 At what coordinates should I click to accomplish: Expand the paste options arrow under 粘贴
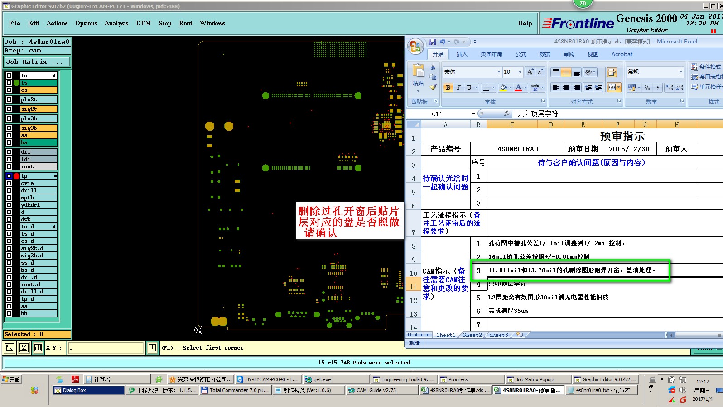[x=418, y=91]
